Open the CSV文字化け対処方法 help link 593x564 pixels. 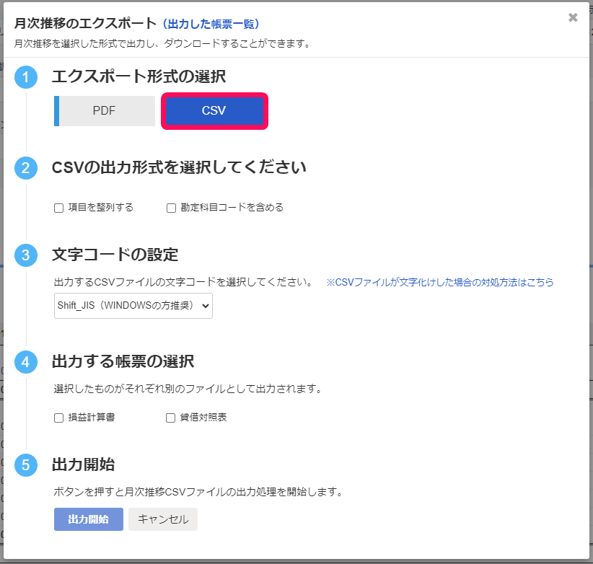point(440,283)
